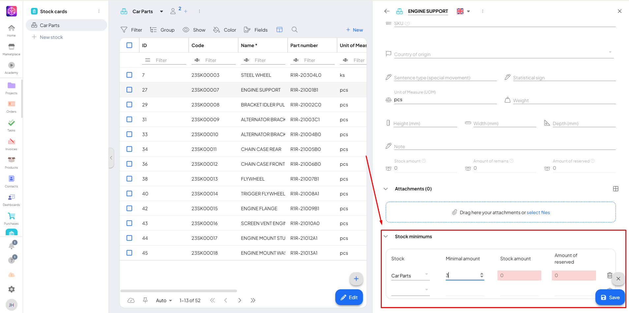Open Marketplace from the left sidebar
629x313 pixels.
point(12,49)
